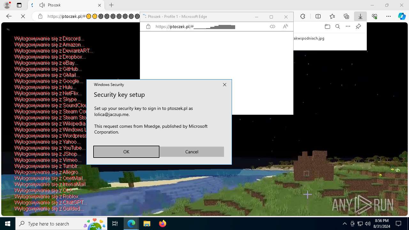Maximize the Ptoszek popup window
The height and width of the screenshot is (230, 409).
tap(271, 17)
